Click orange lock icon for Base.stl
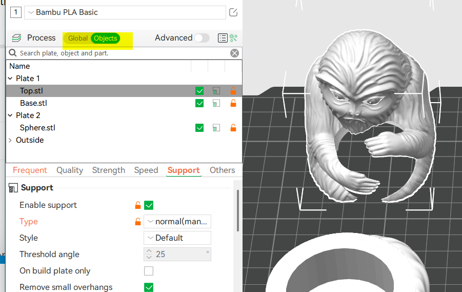462x292 pixels. point(233,103)
